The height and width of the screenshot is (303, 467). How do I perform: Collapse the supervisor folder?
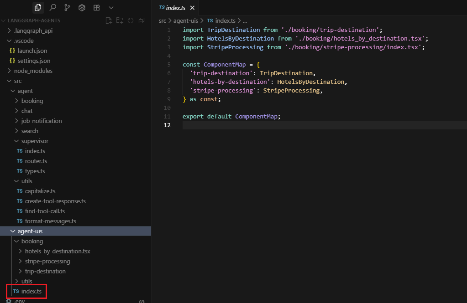34,141
